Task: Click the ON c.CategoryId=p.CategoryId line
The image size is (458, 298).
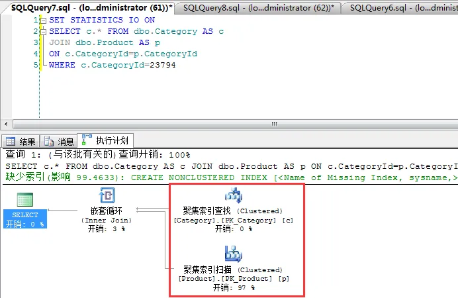Action: click(x=123, y=54)
